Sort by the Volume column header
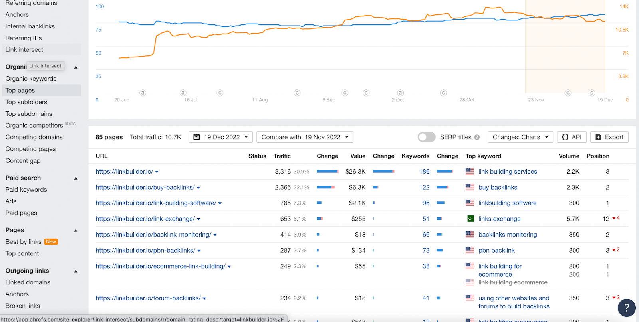Image resolution: width=639 pixels, height=322 pixels. click(x=569, y=156)
